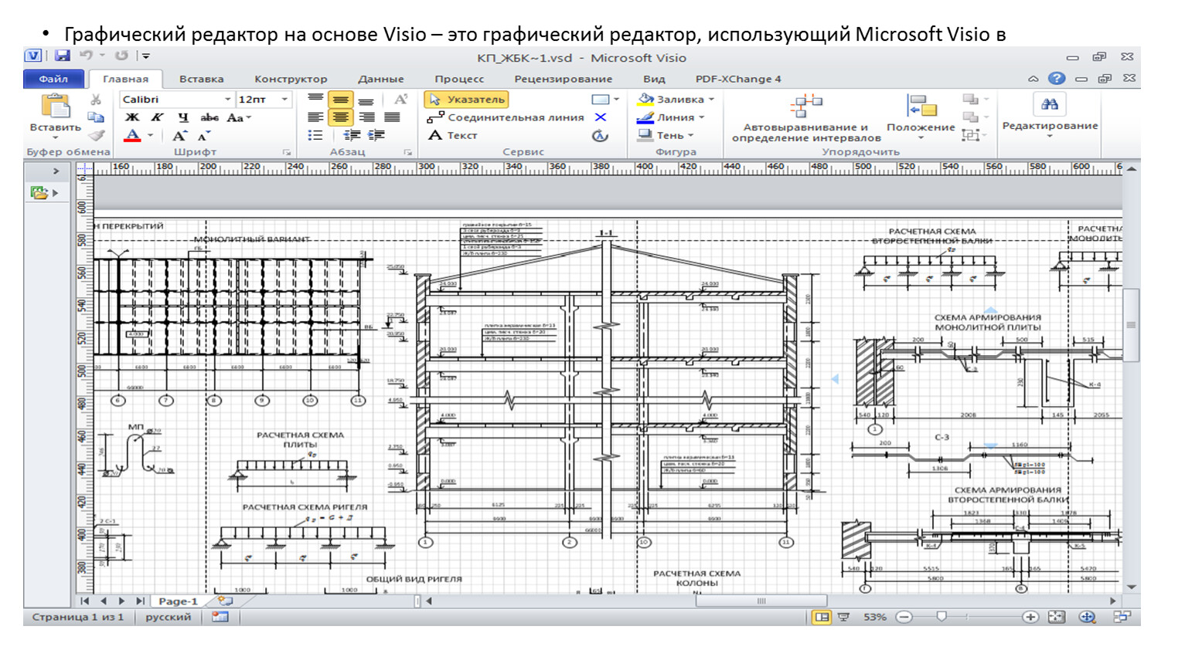Screen dimensions: 1185x667
Task: Activate the Format Painter brush icon
Action: click(x=96, y=135)
